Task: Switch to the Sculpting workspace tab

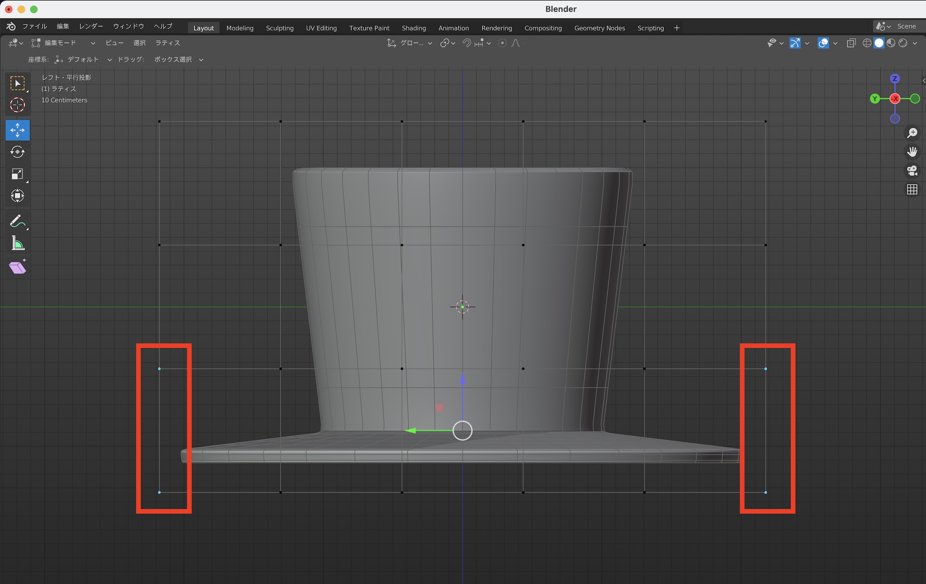Action: pyautogui.click(x=280, y=28)
